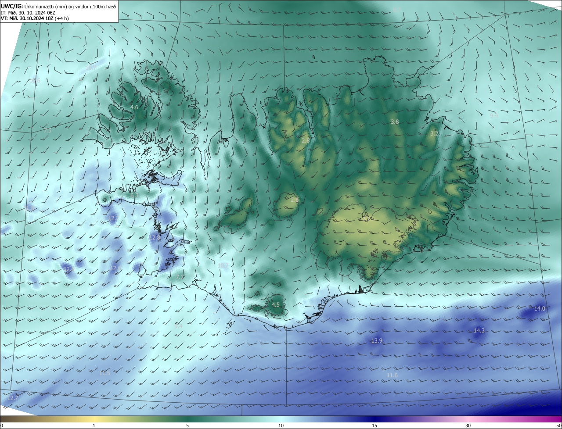This screenshot has height=429, width=562.
Task: Click the 7.5 value west of the Westfjords
Action: pos(47,131)
